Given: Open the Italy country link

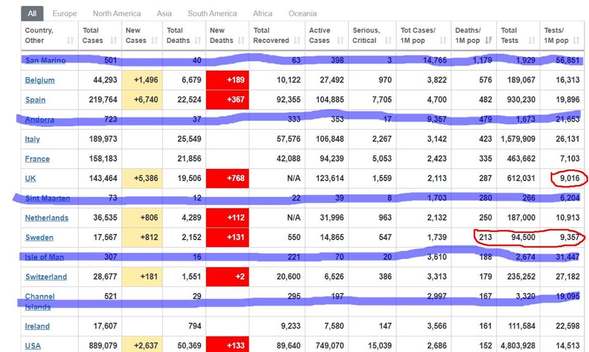Looking at the screenshot, I should pos(33,139).
